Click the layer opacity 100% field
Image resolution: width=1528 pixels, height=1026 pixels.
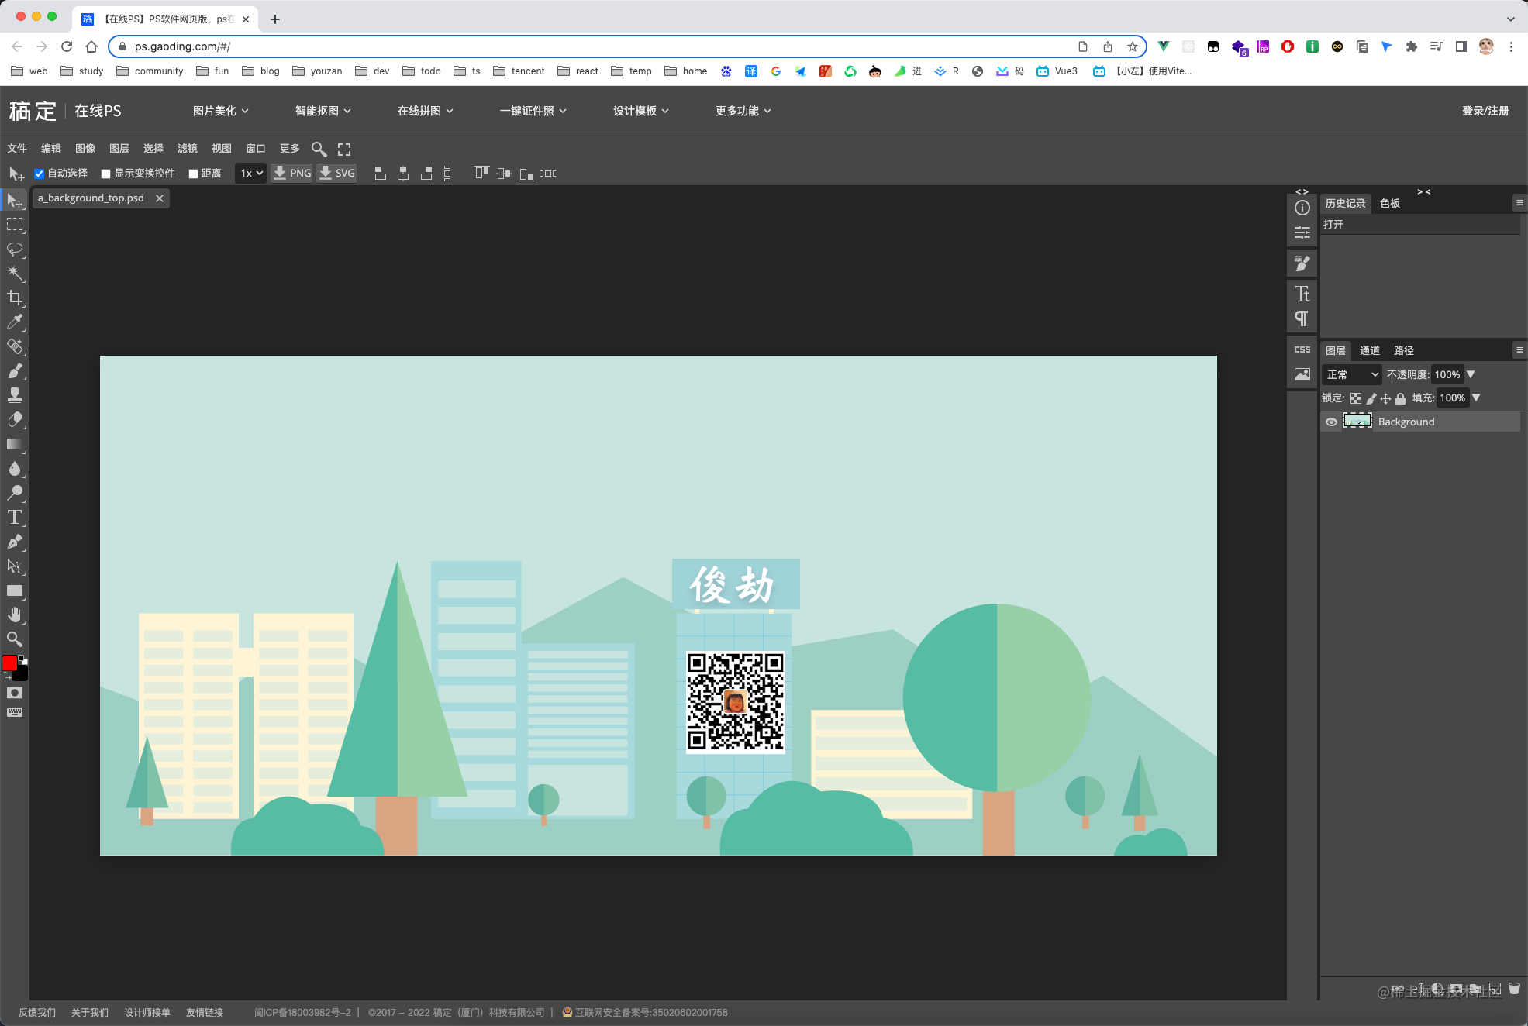tap(1447, 375)
